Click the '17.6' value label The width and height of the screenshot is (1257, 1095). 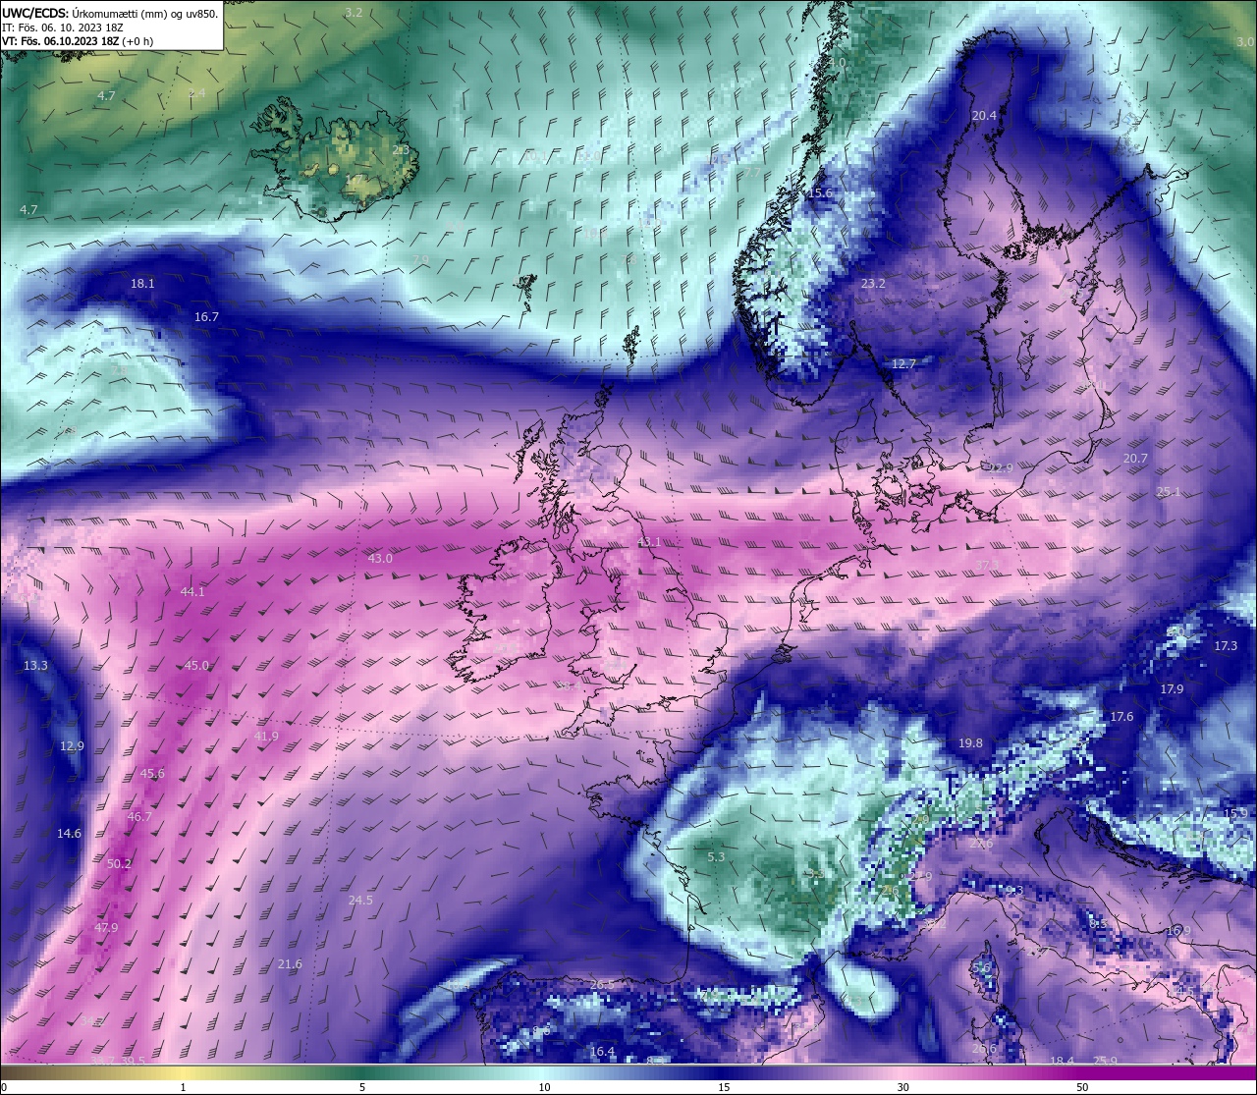[1121, 716]
